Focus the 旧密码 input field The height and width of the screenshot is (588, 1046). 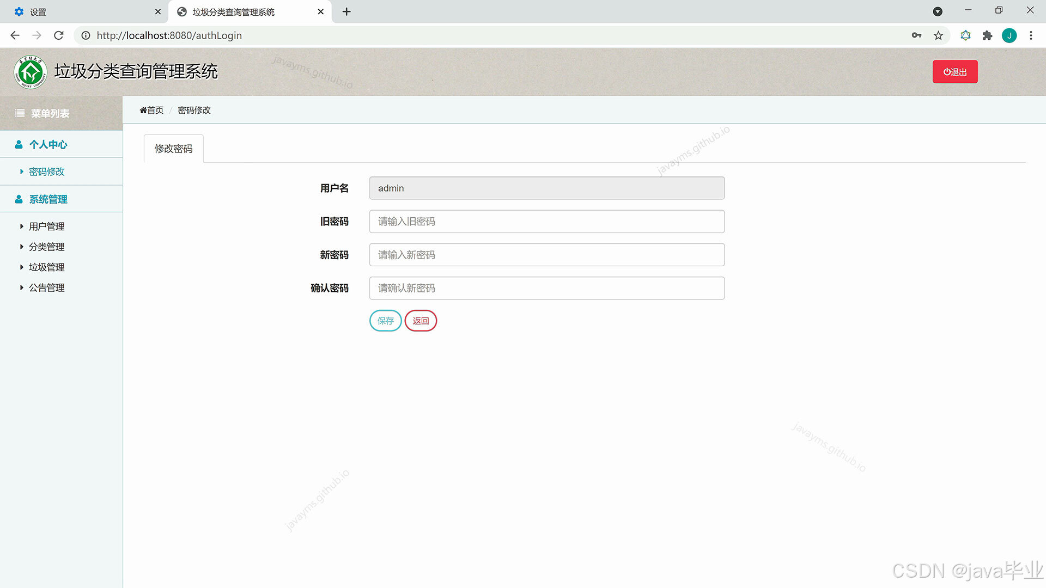coord(547,222)
